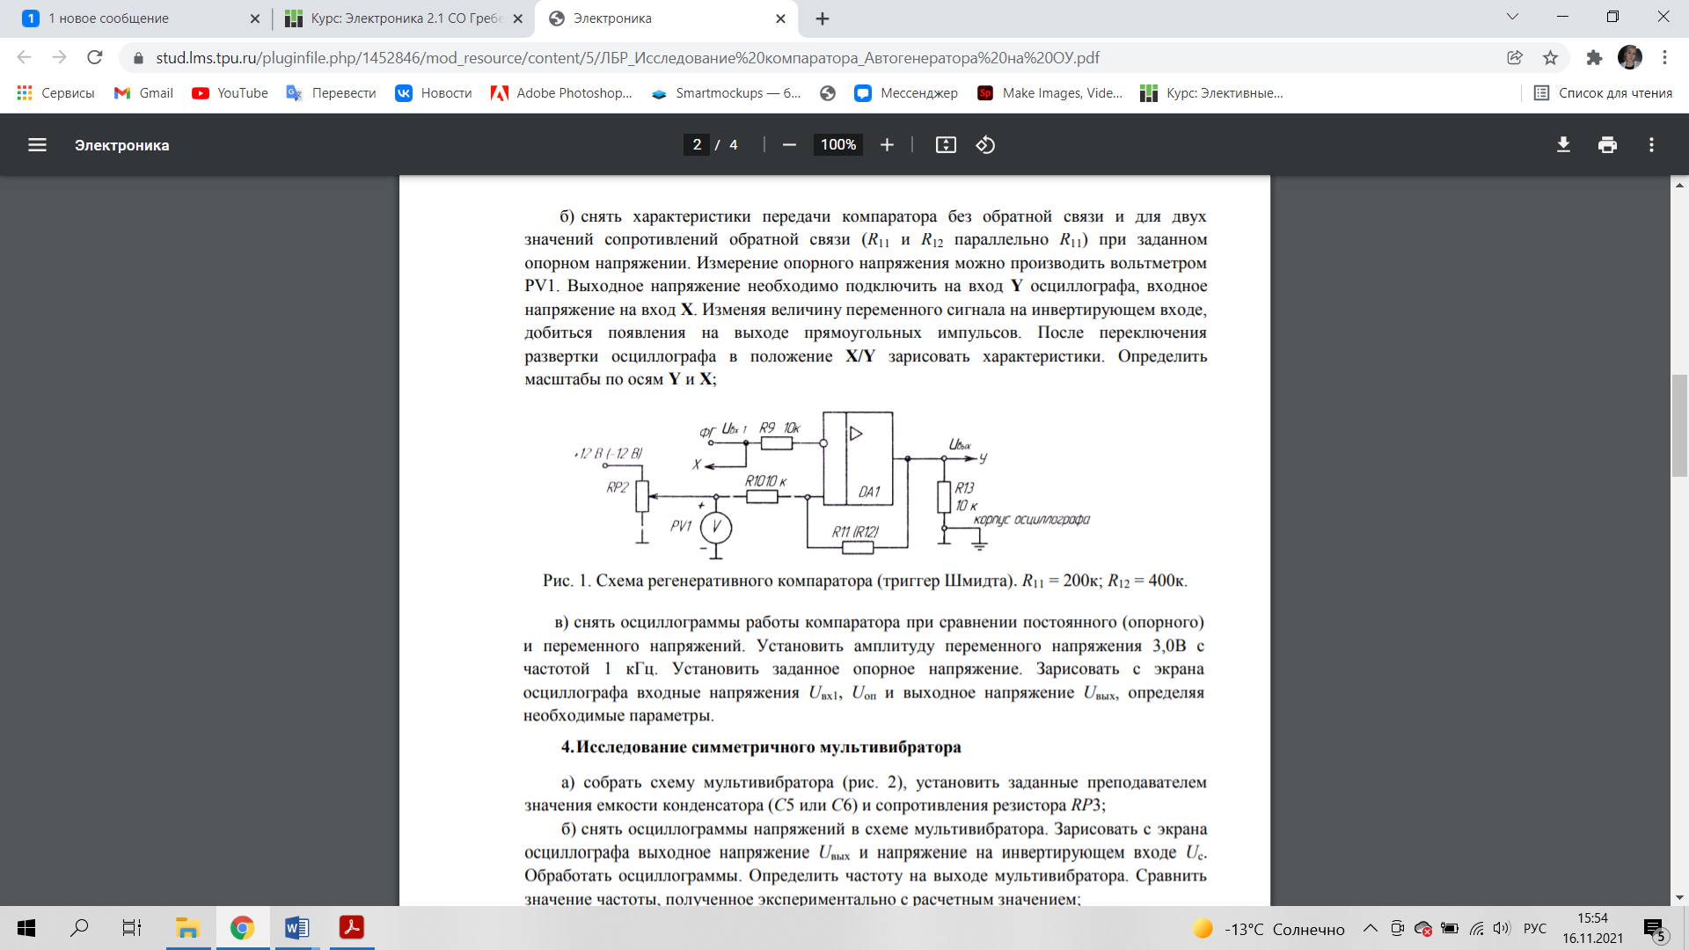
Task: Rotate the PDF document counterclockwise
Action: [x=985, y=145]
